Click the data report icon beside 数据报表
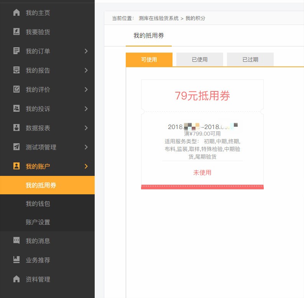The height and width of the screenshot is (298, 304). 16,128
